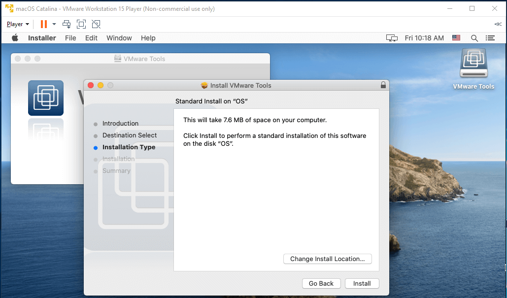The width and height of the screenshot is (507, 298).
Task: Click the Fri 10:18 AM clock
Action: pyautogui.click(x=424, y=38)
